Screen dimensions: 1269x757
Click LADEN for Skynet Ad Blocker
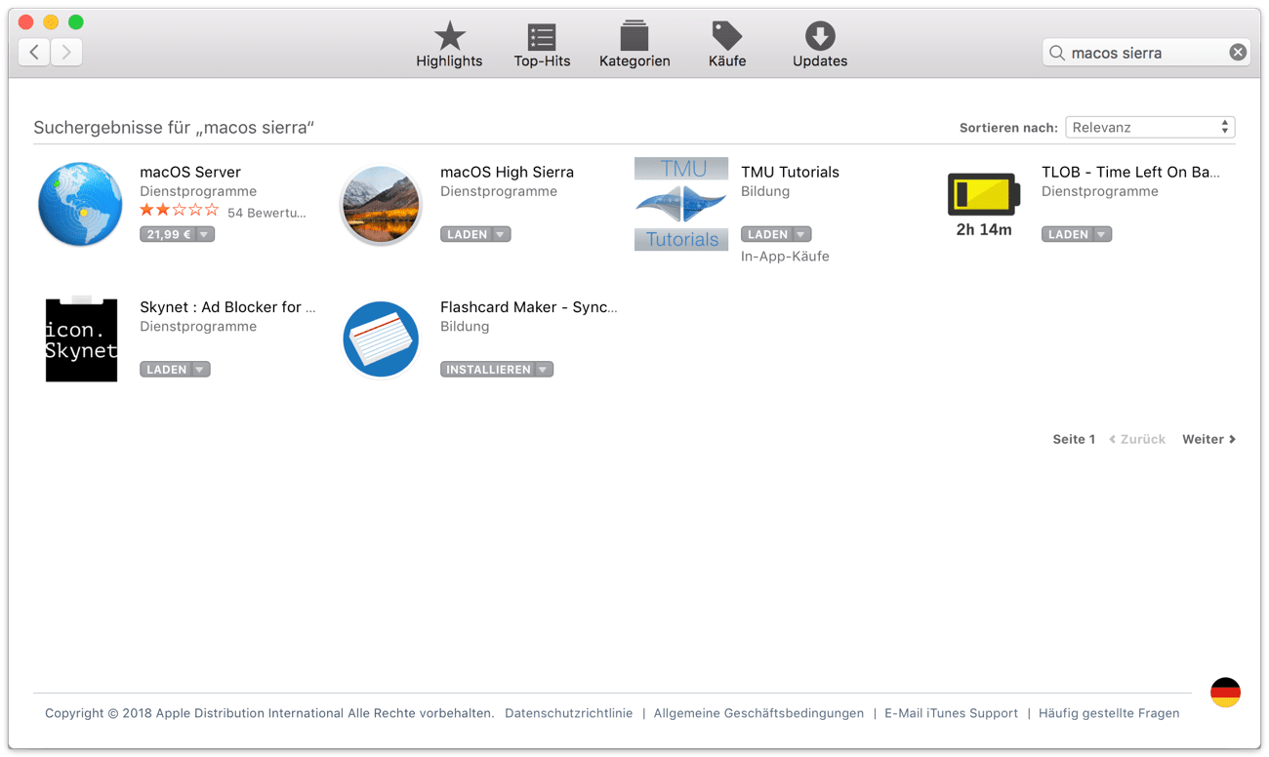click(x=165, y=370)
